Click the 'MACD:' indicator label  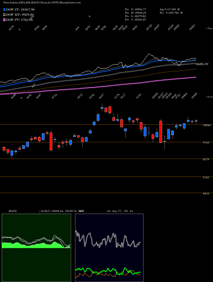tap(12, 211)
